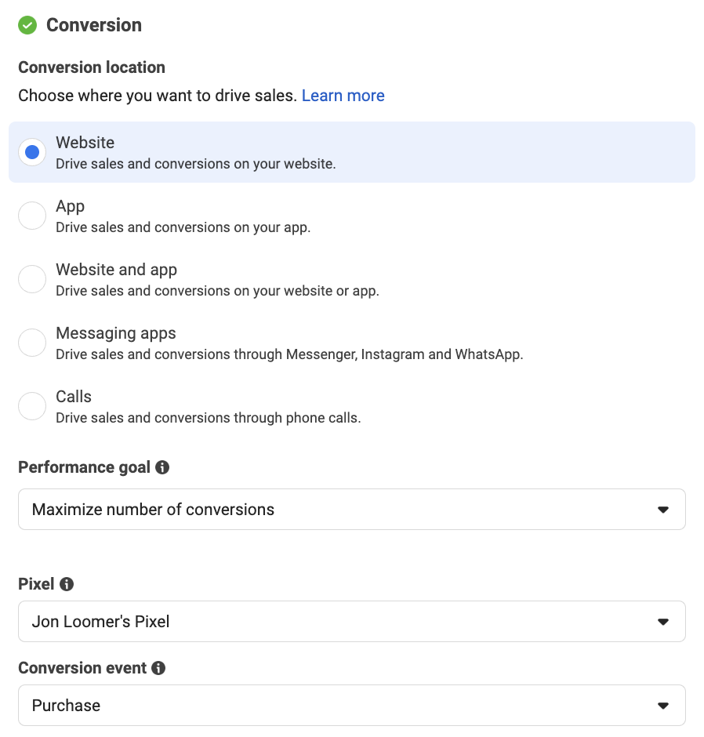Click the Performance goal info icon
Screen dimensions: 704x737
pyautogui.click(x=162, y=467)
